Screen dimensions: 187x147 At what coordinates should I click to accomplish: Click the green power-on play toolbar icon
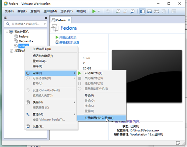pyautogui.click(x=94, y=11)
